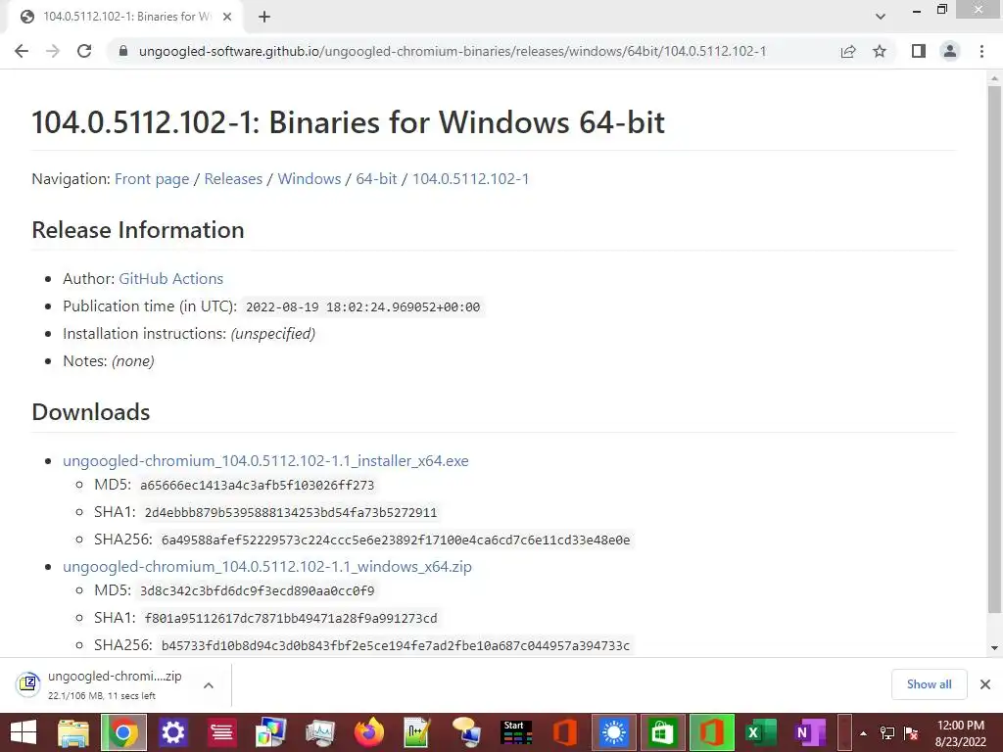Open the red lined-document taskbar app
Screen dimensions: 1003x752
point(222,732)
